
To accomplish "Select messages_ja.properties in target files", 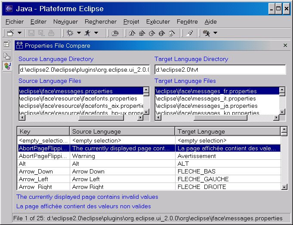I will click(x=217, y=106).
